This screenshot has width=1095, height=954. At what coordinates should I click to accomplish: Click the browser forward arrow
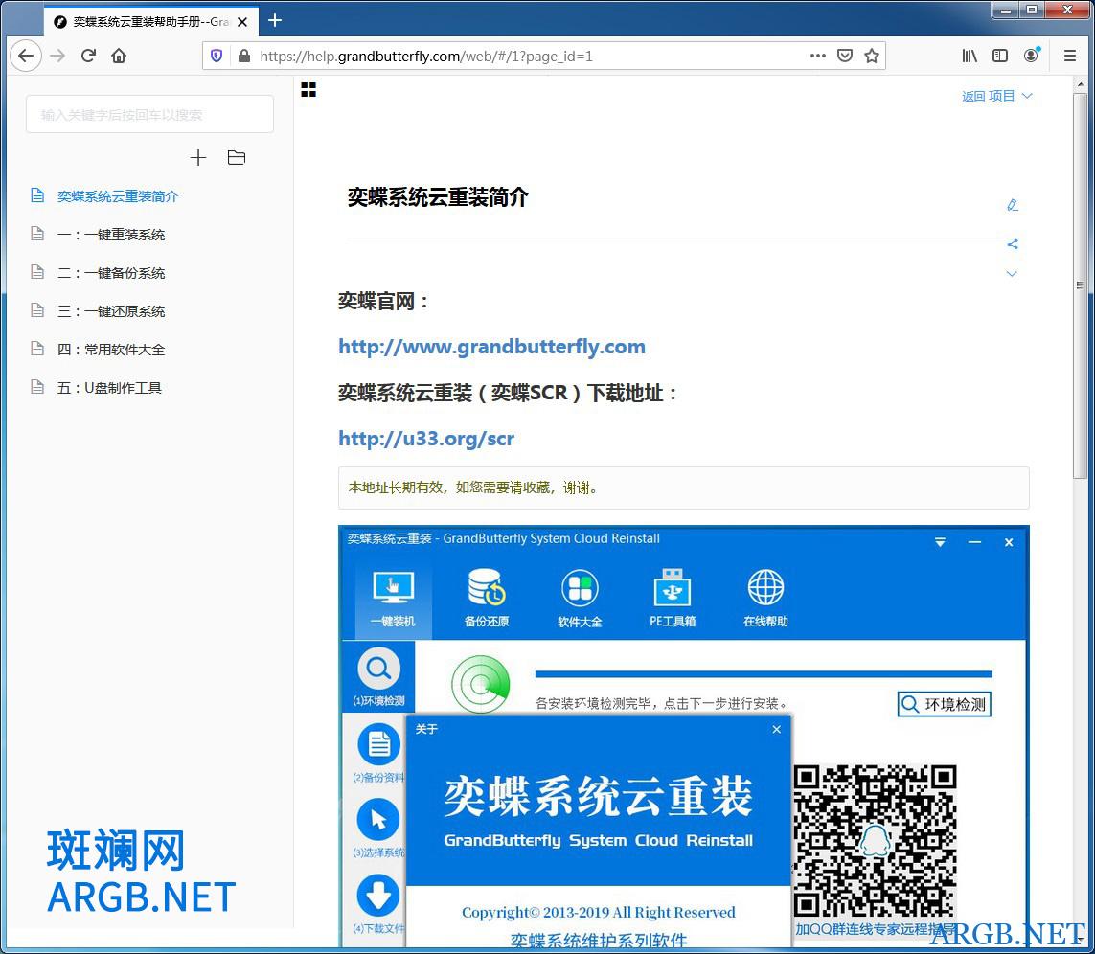click(58, 56)
